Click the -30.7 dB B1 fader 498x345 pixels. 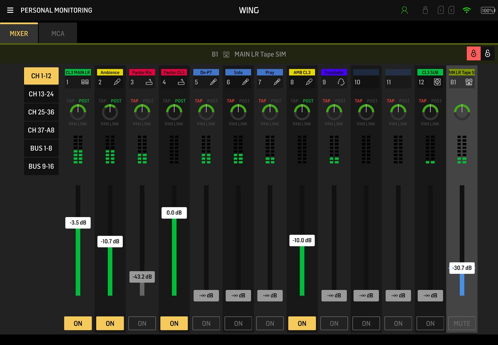point(462,268)
